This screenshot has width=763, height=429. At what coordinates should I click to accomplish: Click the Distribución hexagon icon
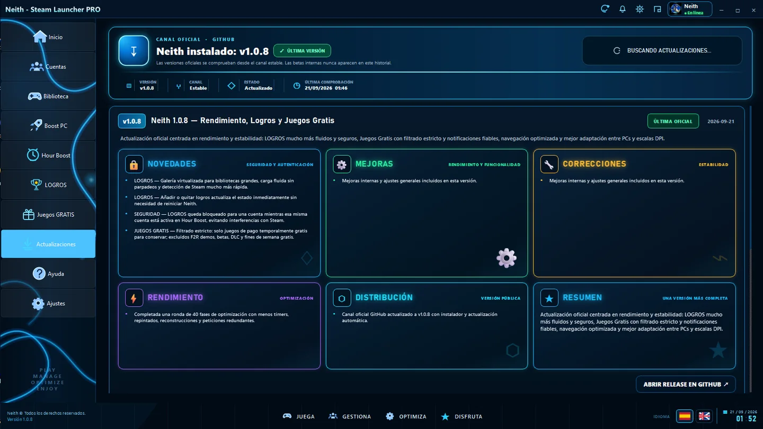[x=342, y=298]
